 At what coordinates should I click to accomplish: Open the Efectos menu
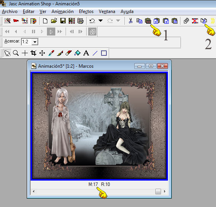[86, 11]
